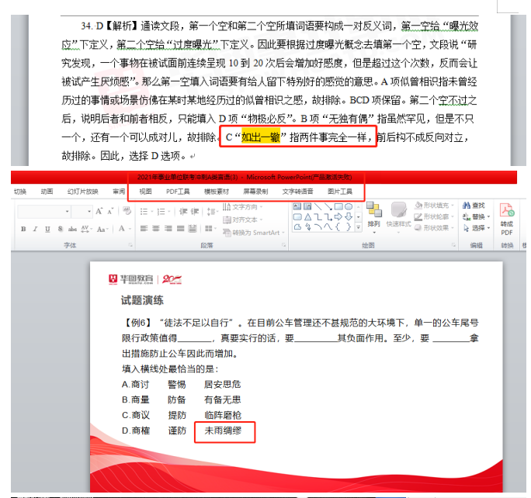This screenshot has height=498, width=531.
Task: Click the slide title 试题演练
Action: coord(142,301)
